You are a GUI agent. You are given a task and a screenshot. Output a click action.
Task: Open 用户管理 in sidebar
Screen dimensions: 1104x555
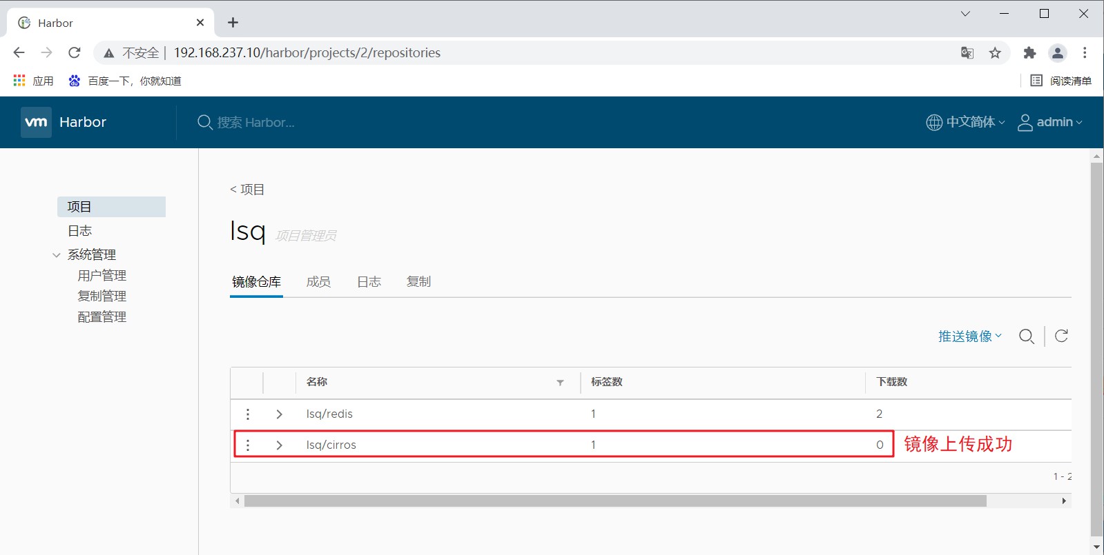tap(102, 276)
